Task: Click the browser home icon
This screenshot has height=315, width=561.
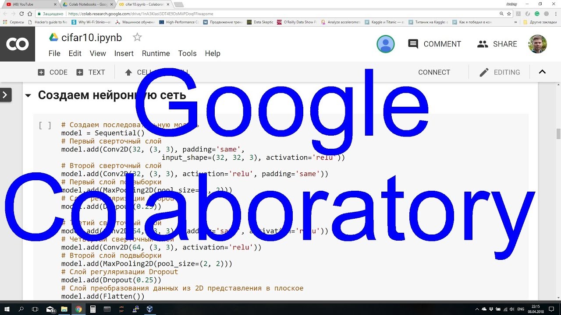Action: tap(30, 14)
